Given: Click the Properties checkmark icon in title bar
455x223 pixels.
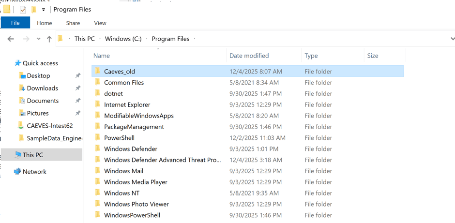Looking at the screenshot, I should [23, 10].
